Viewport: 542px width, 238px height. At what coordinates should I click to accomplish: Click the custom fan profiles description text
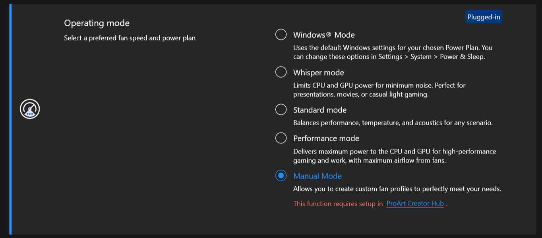point(397,189)
